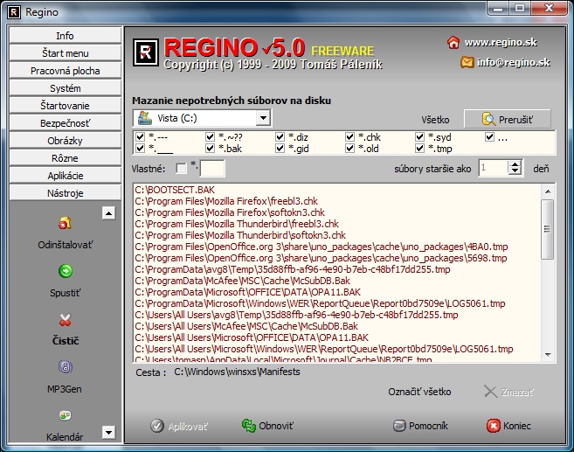Open the Kalendár tool icon
This screenshot has width=574, height=452.
[66, 415]
